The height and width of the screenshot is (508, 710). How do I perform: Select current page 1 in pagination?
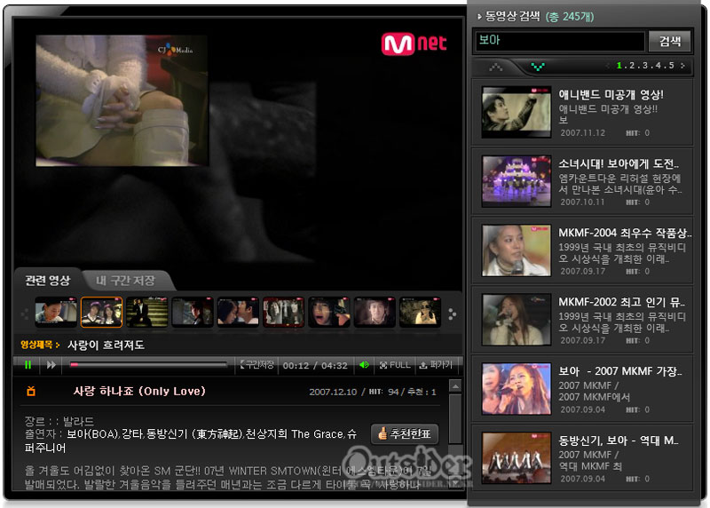coord(619,66)
